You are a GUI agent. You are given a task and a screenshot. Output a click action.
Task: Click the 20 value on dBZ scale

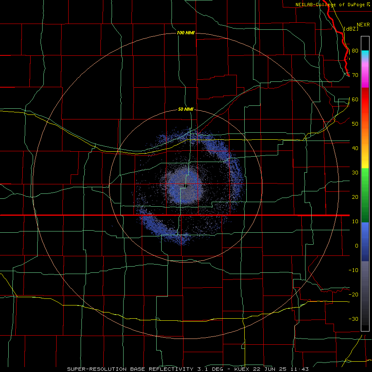click(355, 197)
